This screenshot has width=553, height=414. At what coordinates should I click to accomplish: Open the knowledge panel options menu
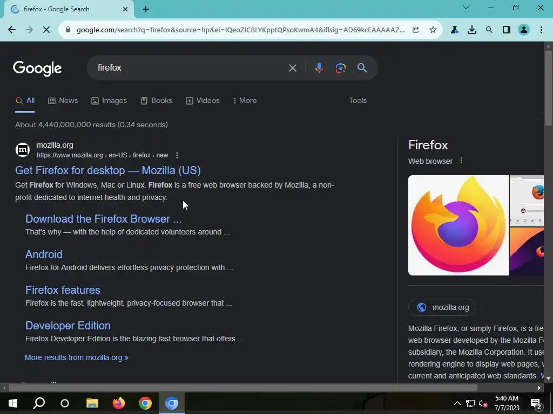point(461,161)
